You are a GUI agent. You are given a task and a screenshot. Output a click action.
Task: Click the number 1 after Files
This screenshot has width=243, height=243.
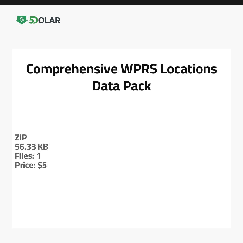(x=38, y=156)
